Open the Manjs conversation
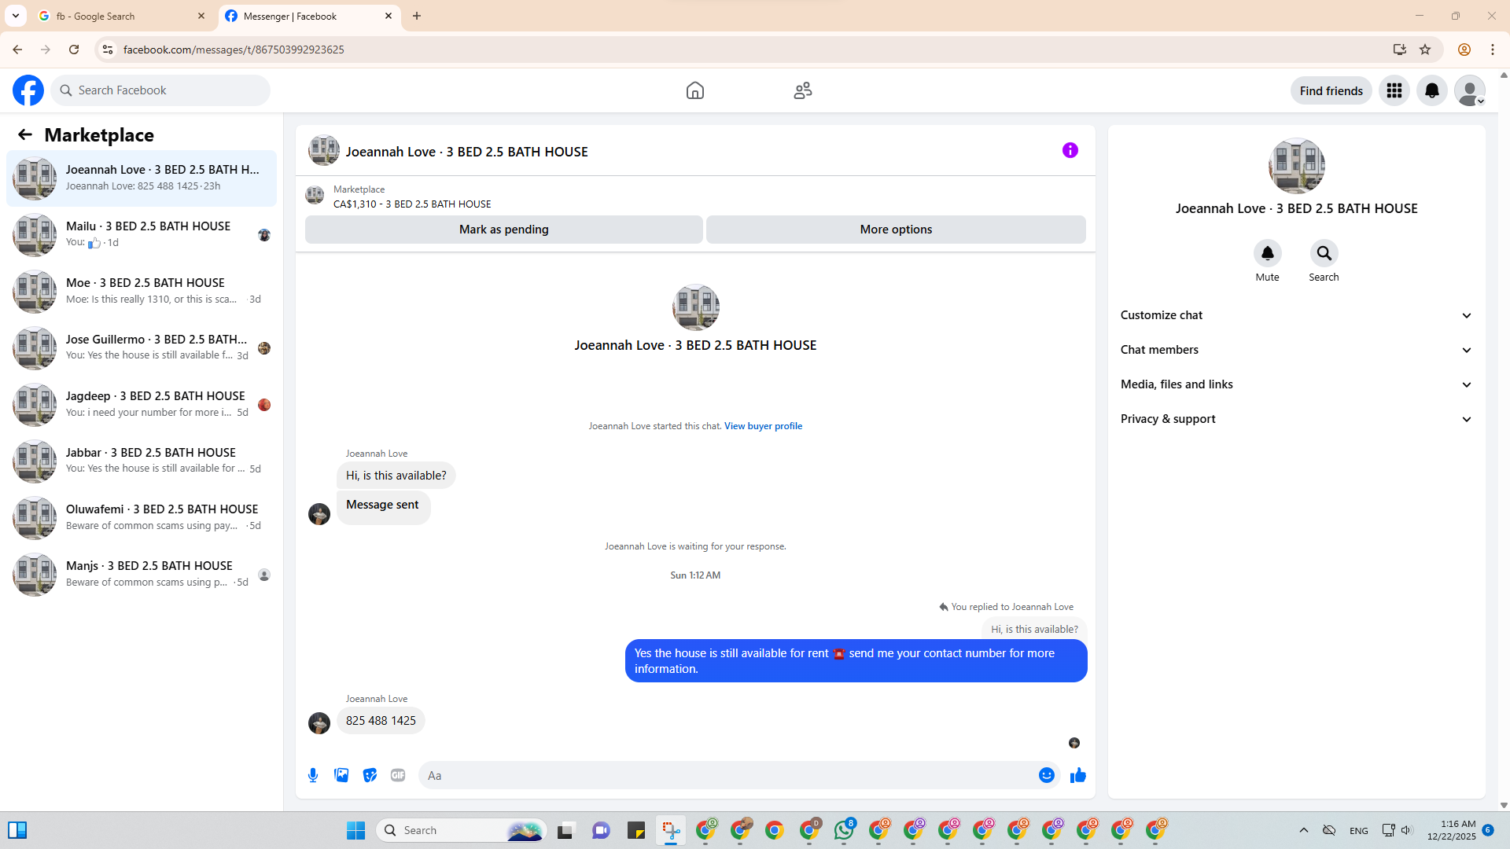 142,575
